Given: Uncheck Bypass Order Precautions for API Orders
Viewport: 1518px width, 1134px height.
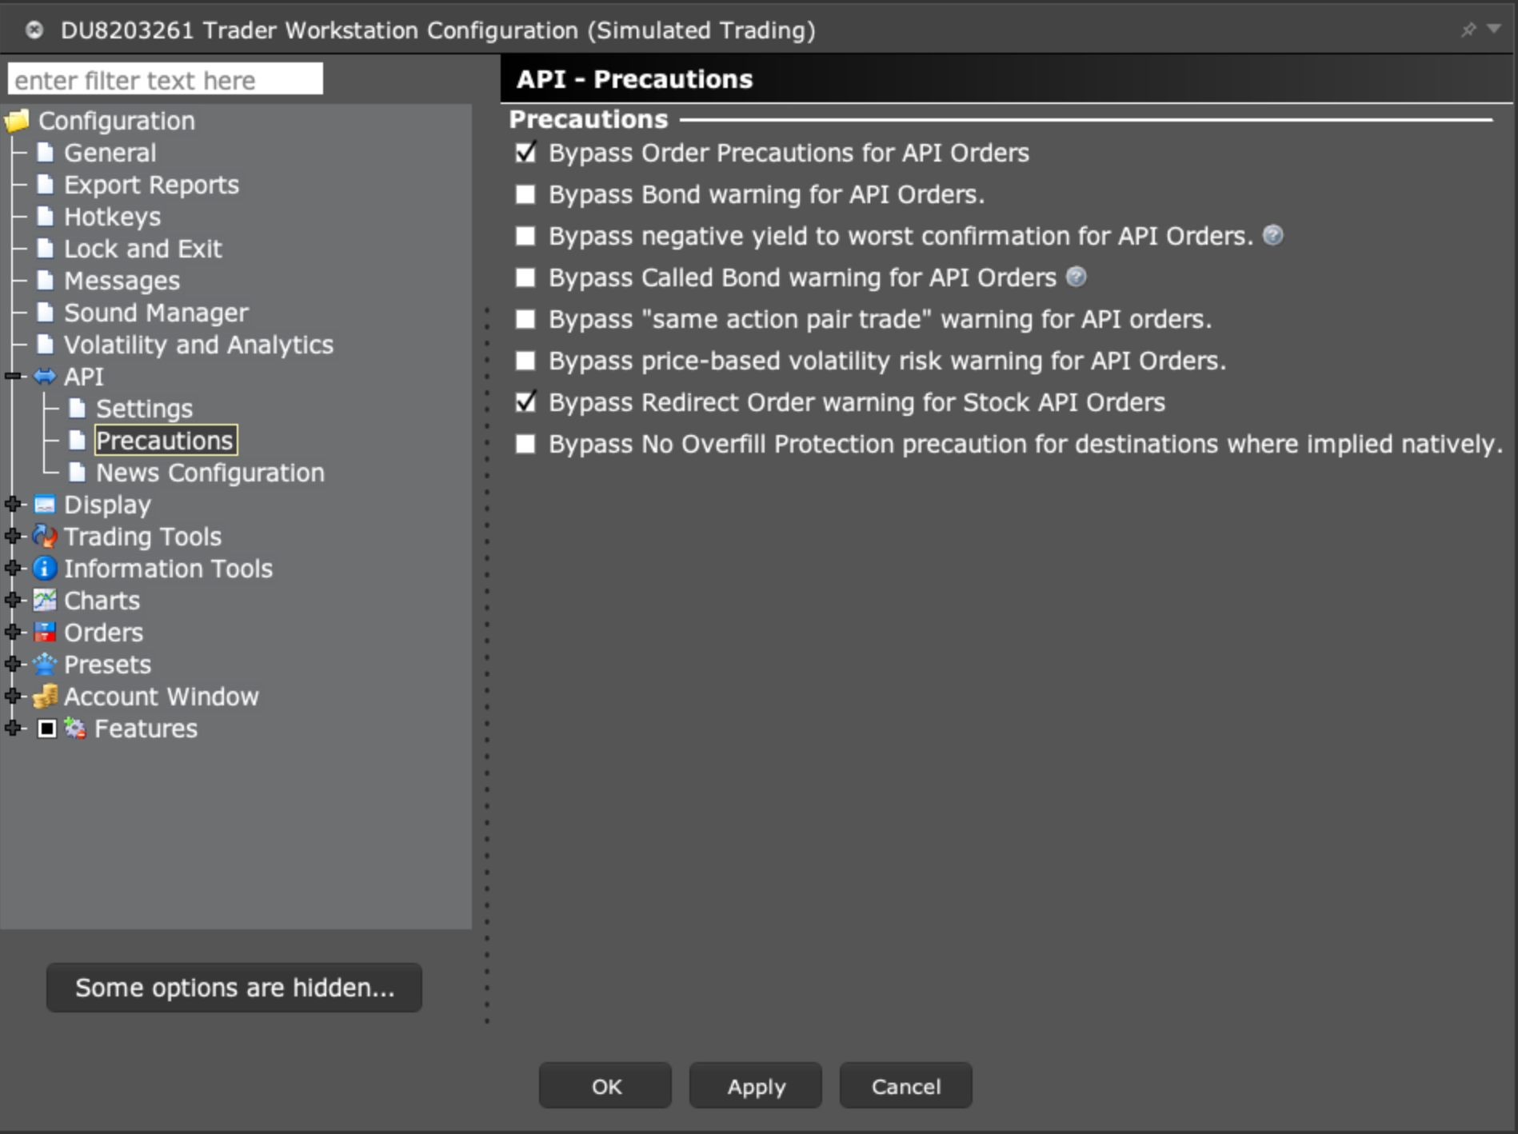Looking at the screenshot, I should pos(525,152).
